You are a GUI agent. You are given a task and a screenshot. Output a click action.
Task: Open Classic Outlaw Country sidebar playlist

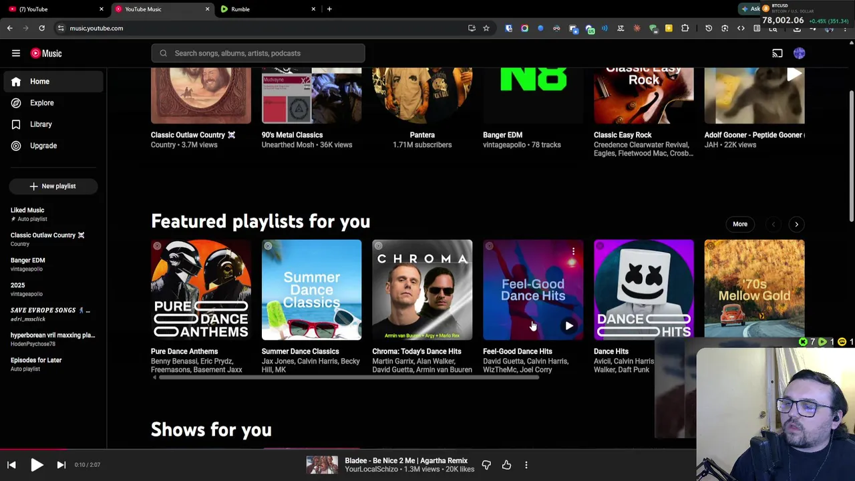click(53, 239)
